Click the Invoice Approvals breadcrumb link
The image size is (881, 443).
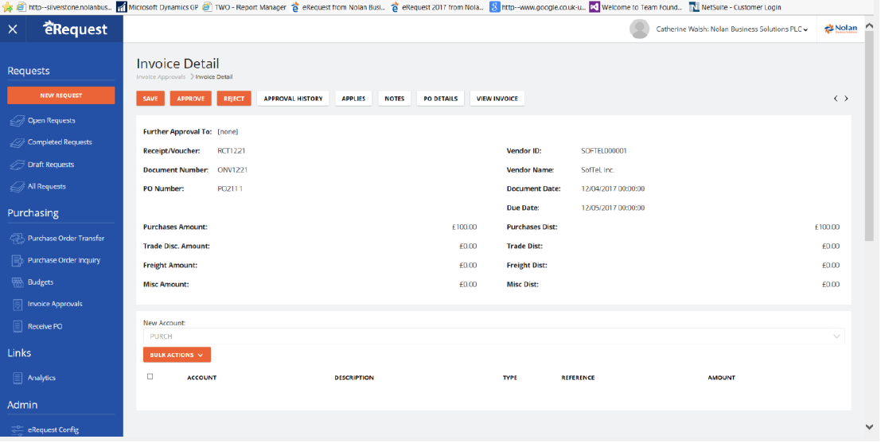tap(161, 77)
